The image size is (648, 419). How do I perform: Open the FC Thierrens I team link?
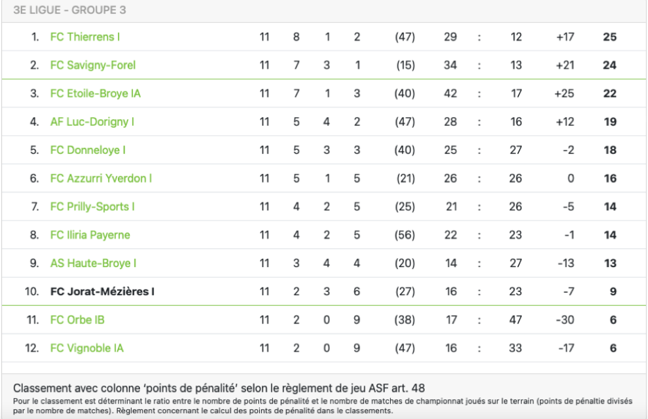pos(84,37)
